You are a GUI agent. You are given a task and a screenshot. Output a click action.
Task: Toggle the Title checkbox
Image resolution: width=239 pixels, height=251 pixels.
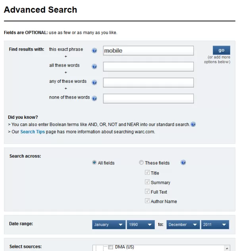pyautogui.click(x=147, y=173)
